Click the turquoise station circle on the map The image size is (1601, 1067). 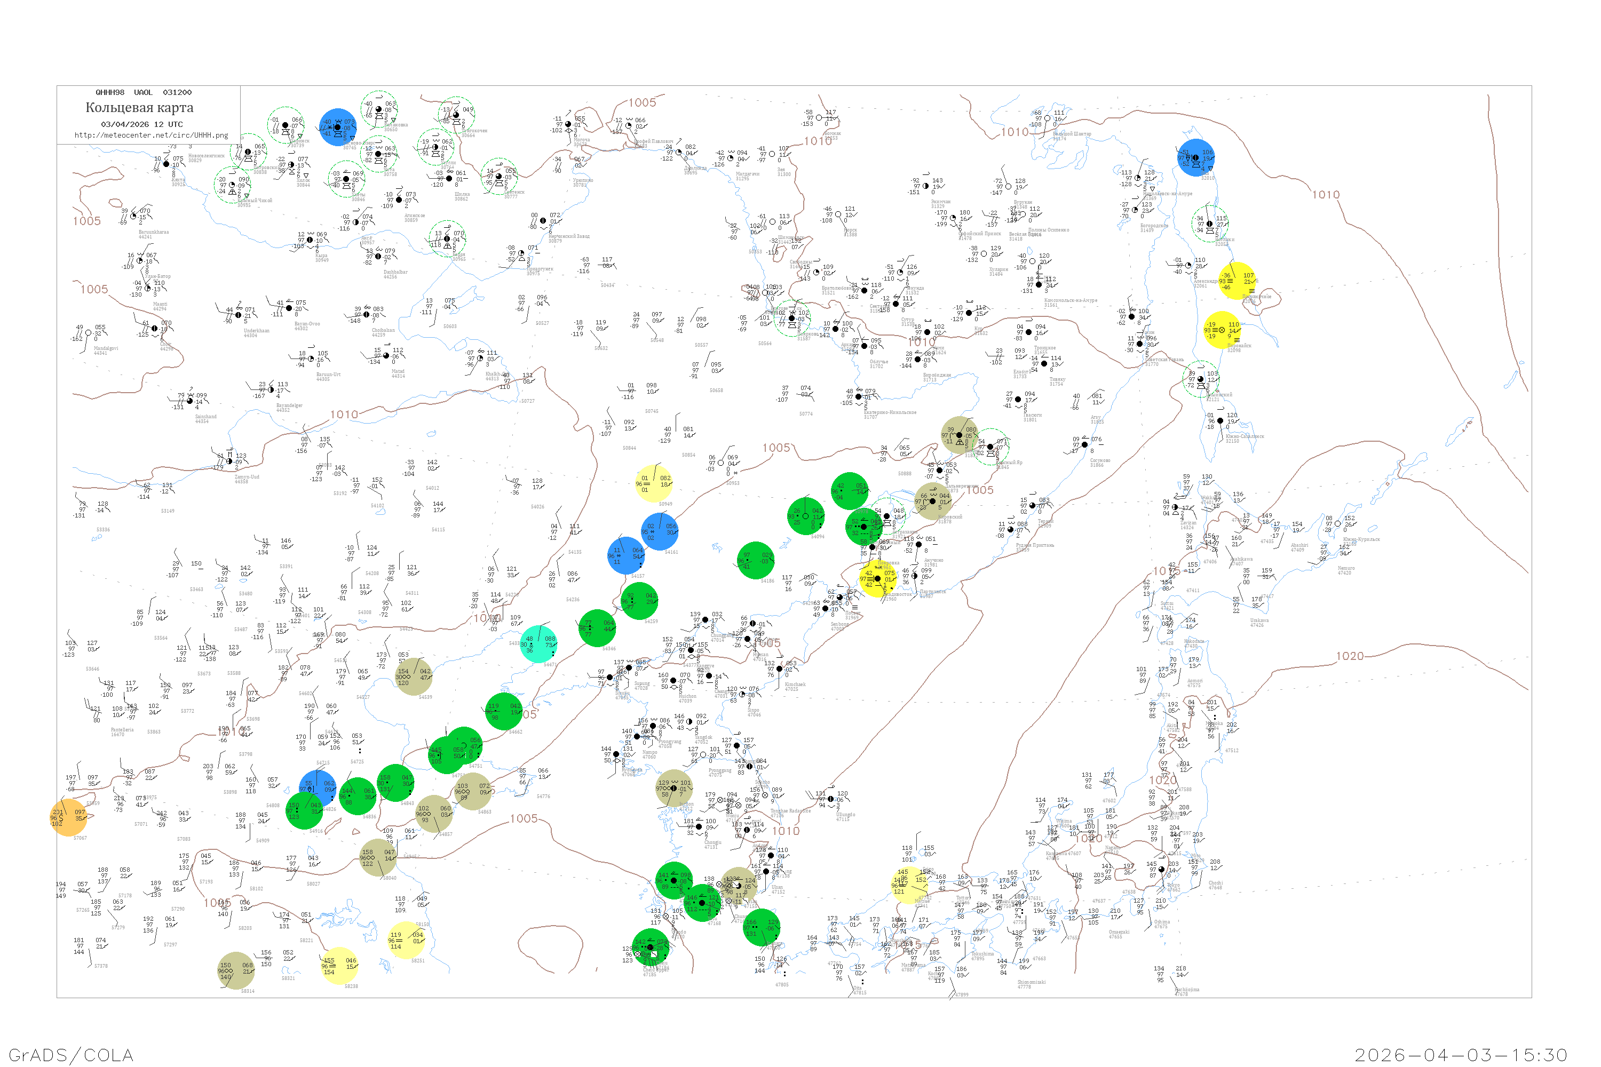click(x=539, y=644)
